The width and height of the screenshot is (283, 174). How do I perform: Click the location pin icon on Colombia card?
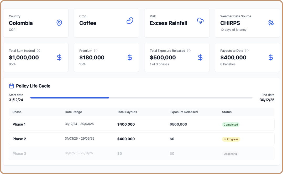click(59, 23)
